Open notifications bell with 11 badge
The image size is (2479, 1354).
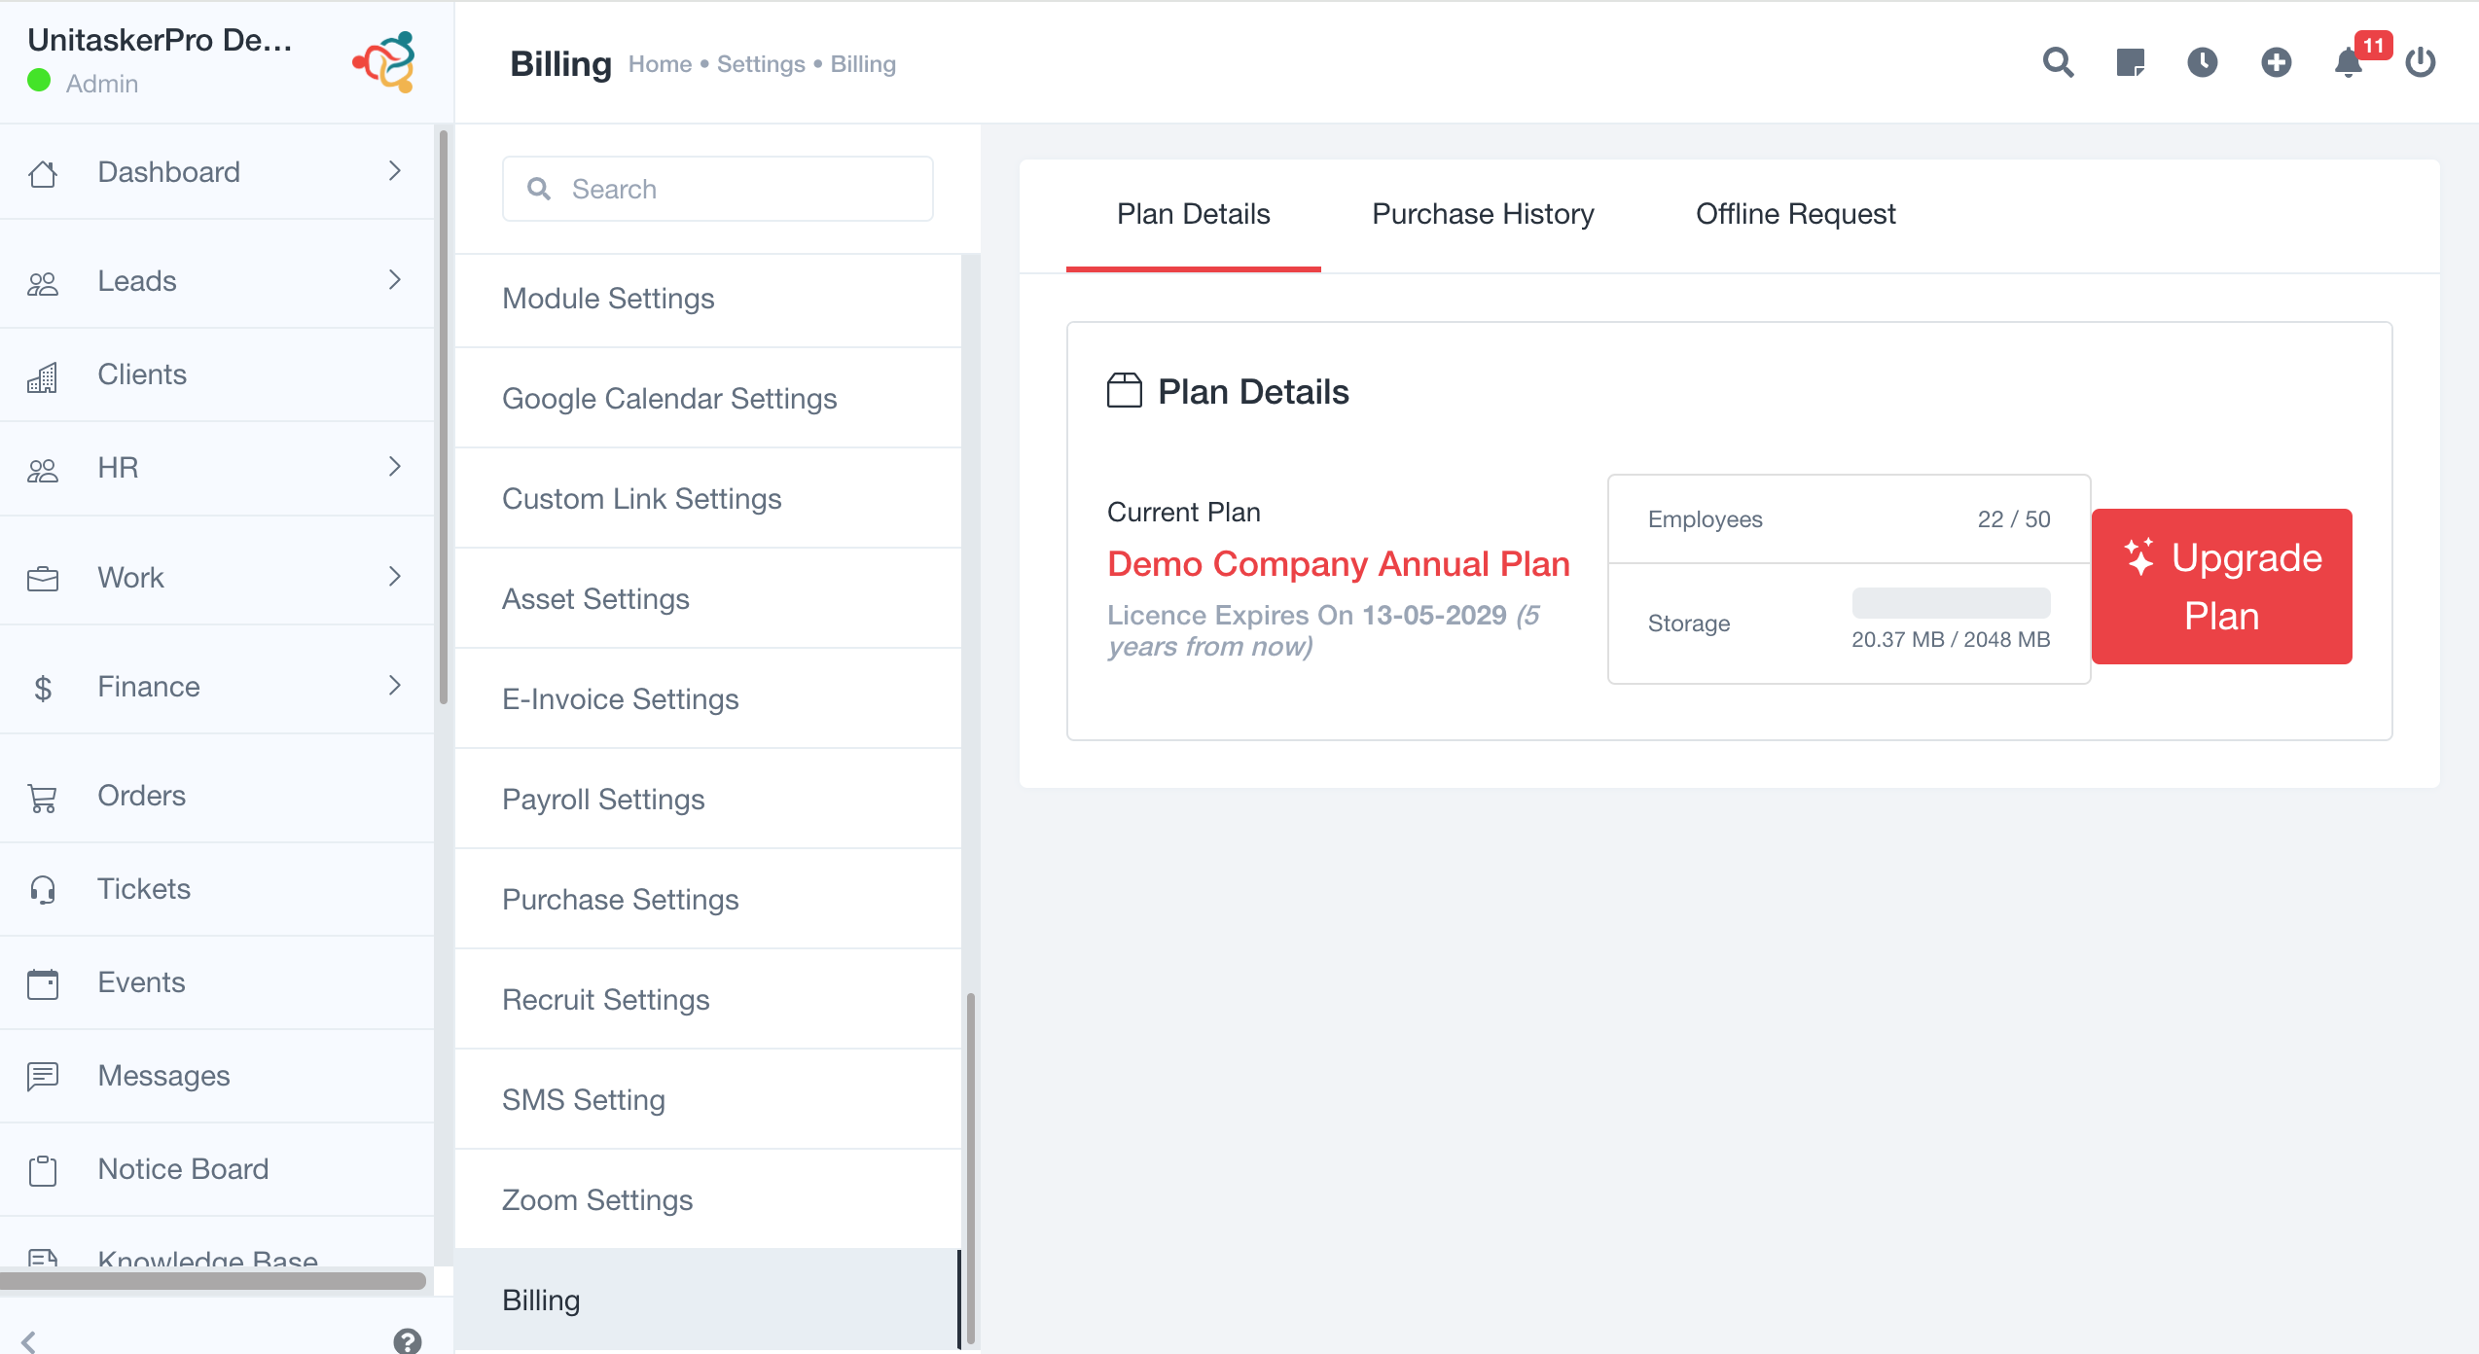(x=2349, y=63)
